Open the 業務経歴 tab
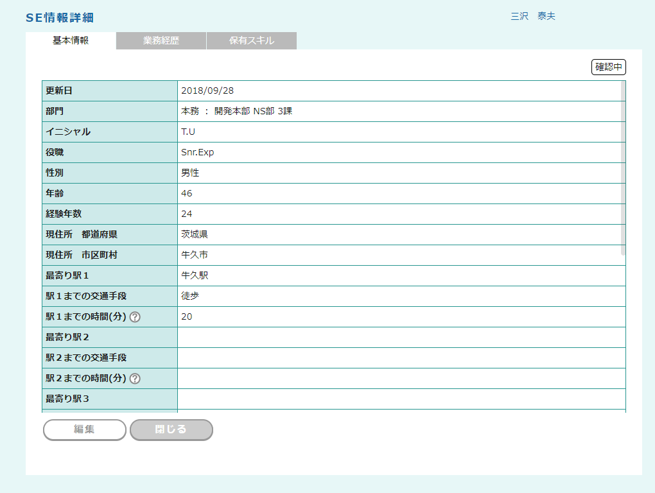 click(161, 40)
